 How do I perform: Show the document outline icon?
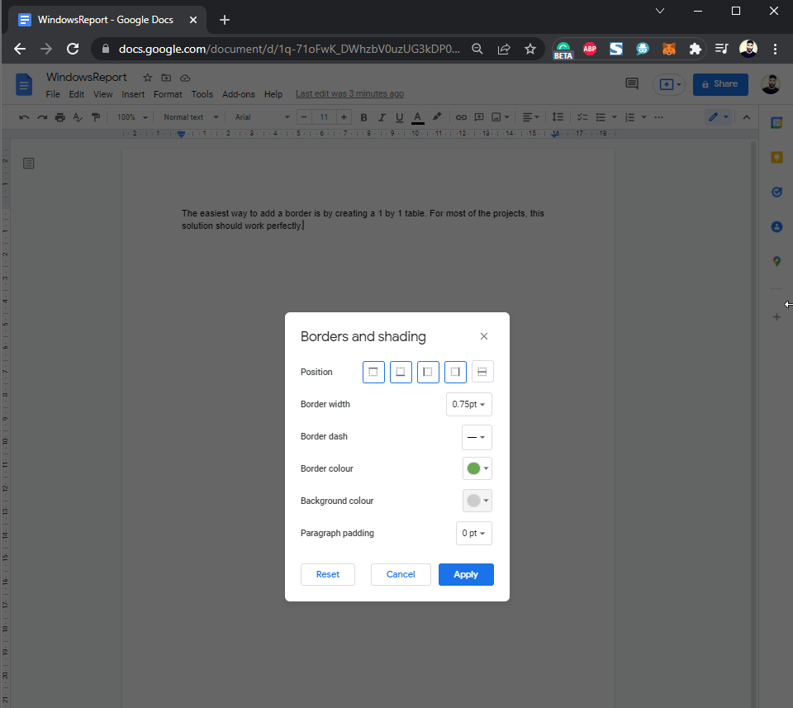click(x=29, y=164)
